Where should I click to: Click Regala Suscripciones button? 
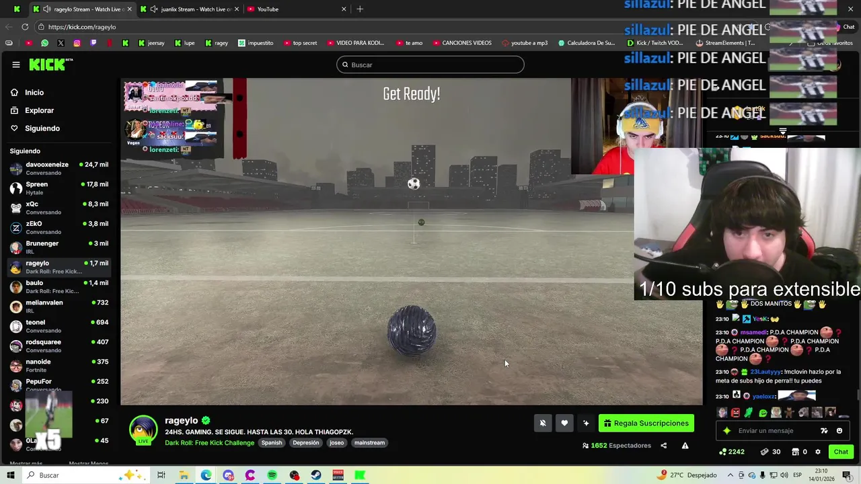tap(646, 423)
